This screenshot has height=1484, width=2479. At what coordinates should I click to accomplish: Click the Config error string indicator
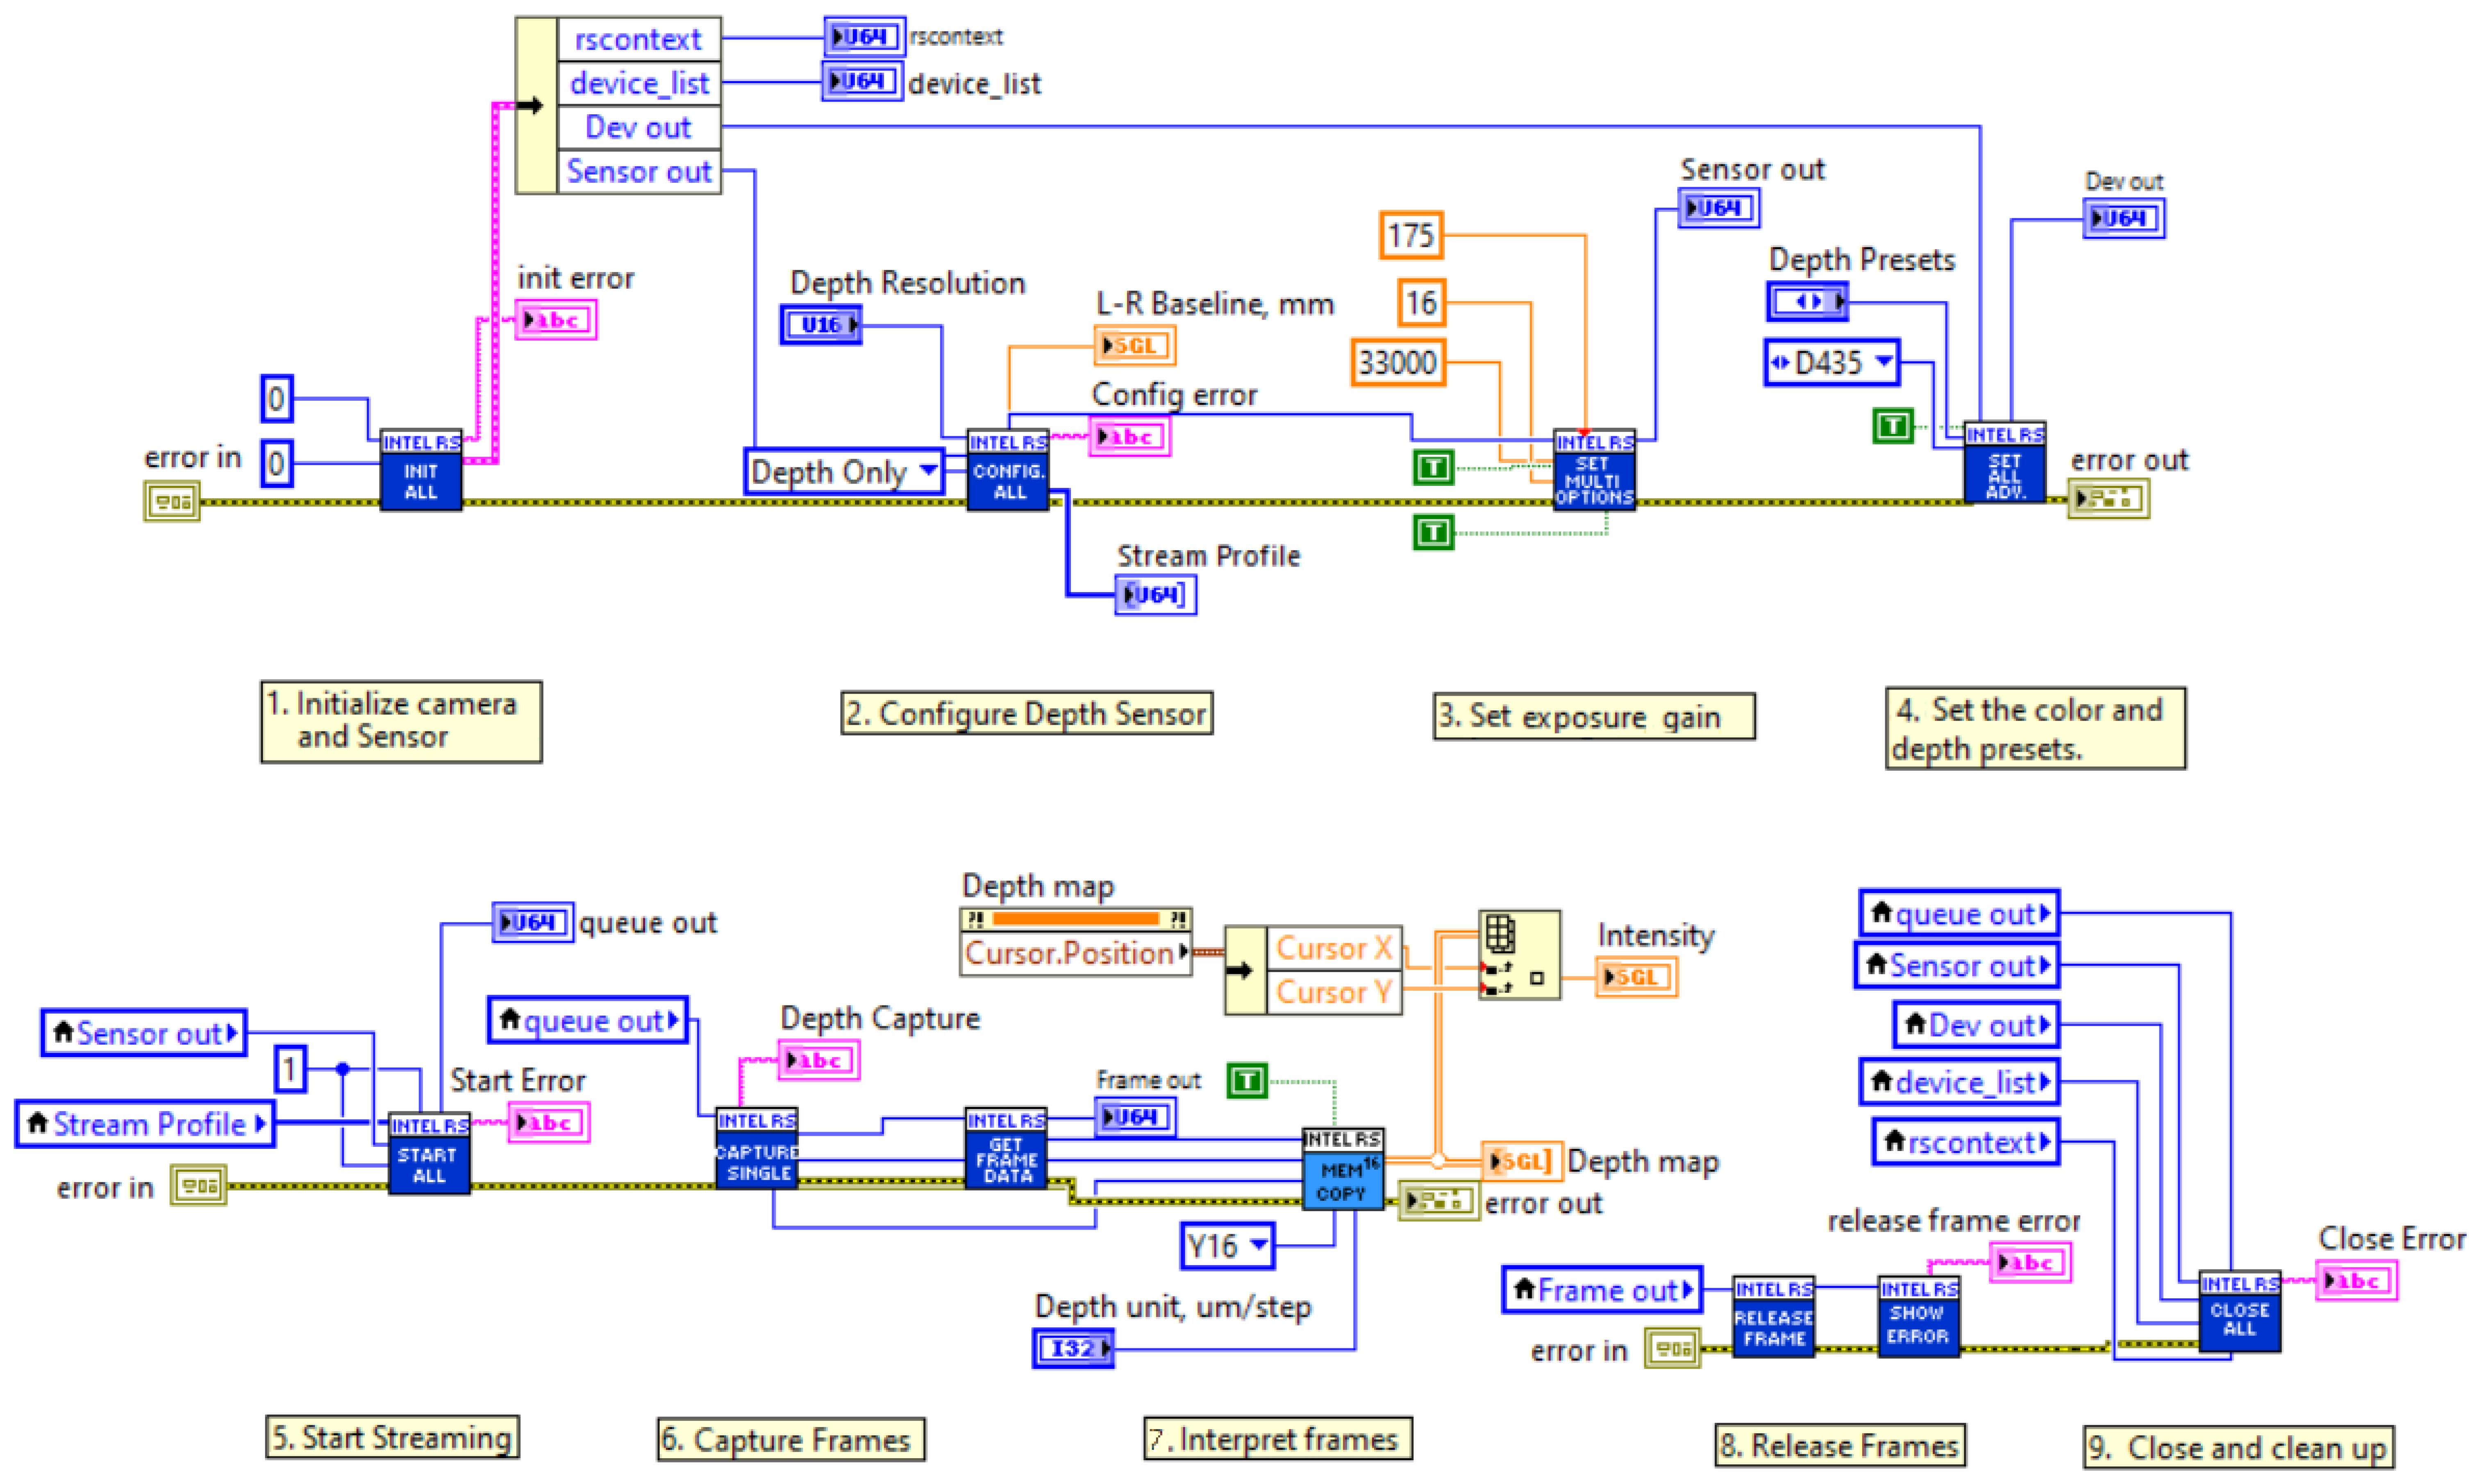point(1129,437)
